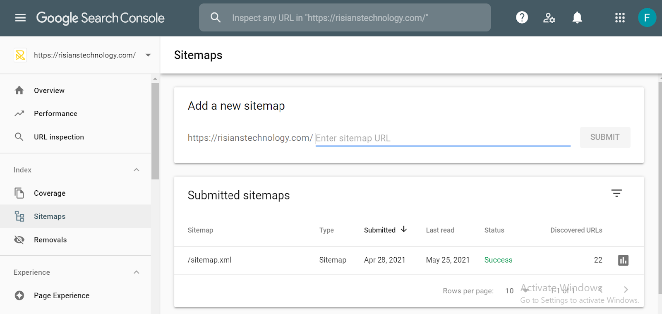662x314 pixels.
Task: Click the Success status text
Action: point(498,260)
